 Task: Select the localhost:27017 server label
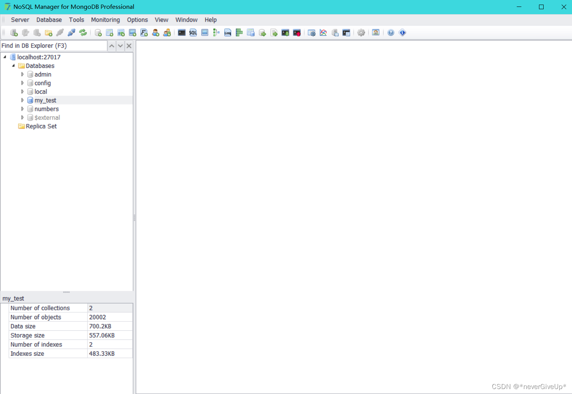(39, 57)
